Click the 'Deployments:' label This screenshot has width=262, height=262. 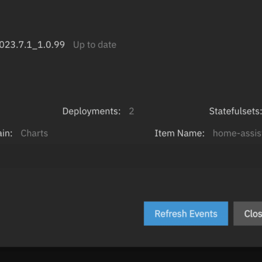[91, 111]
